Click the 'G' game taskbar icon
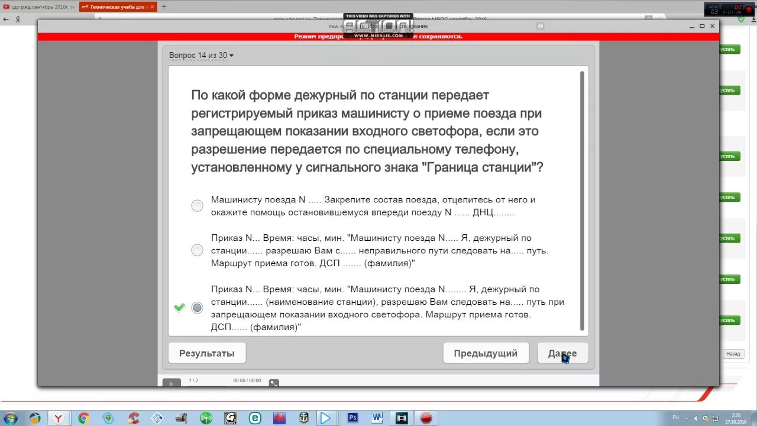The width and height of the screenshot is (757, 426). [231, 418]
